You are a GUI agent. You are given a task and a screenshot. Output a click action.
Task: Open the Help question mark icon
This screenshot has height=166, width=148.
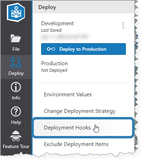coord(16,111)
